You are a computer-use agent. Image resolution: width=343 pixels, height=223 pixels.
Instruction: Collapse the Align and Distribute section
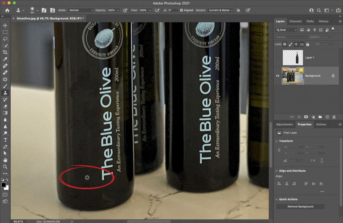point(276,171)
